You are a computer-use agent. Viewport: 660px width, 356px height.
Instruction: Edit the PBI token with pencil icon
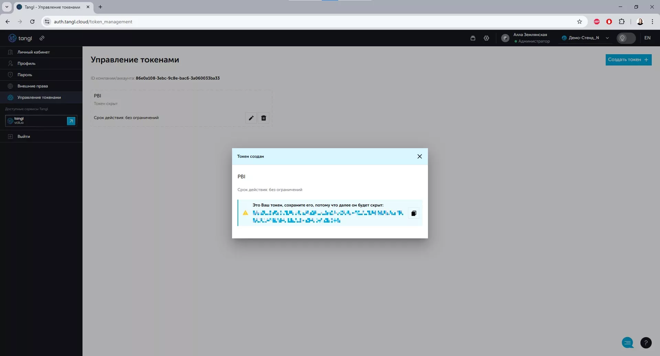tap(251, 118)
